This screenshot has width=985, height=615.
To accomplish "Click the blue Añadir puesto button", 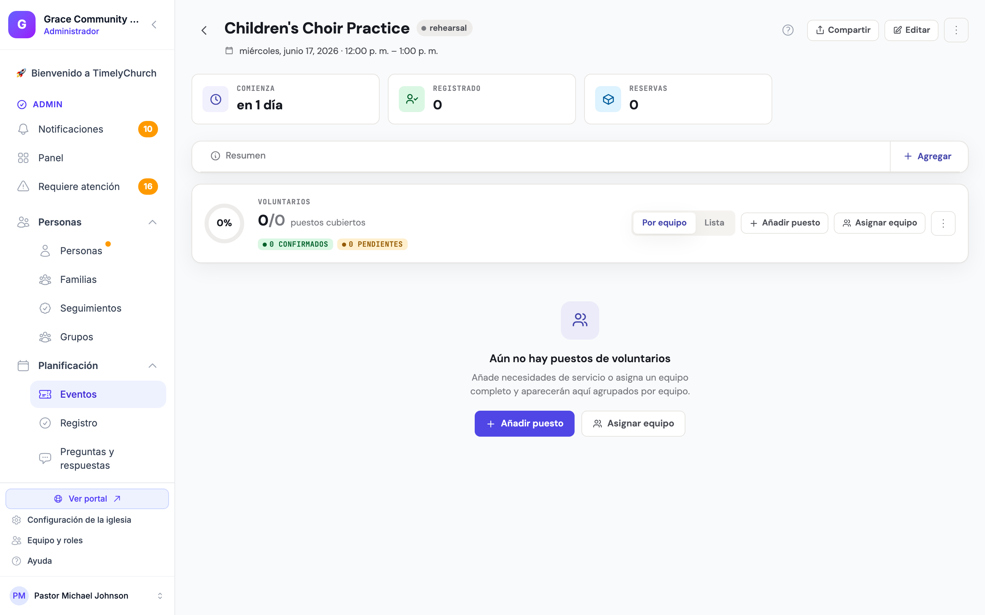I will [524, 423].
